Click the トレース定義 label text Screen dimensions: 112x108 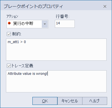coord(22,66)
